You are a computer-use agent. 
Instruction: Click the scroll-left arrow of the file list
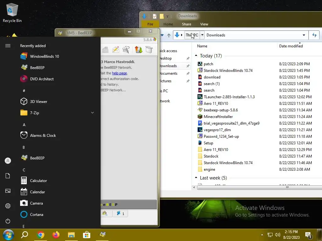click(194, 187)
